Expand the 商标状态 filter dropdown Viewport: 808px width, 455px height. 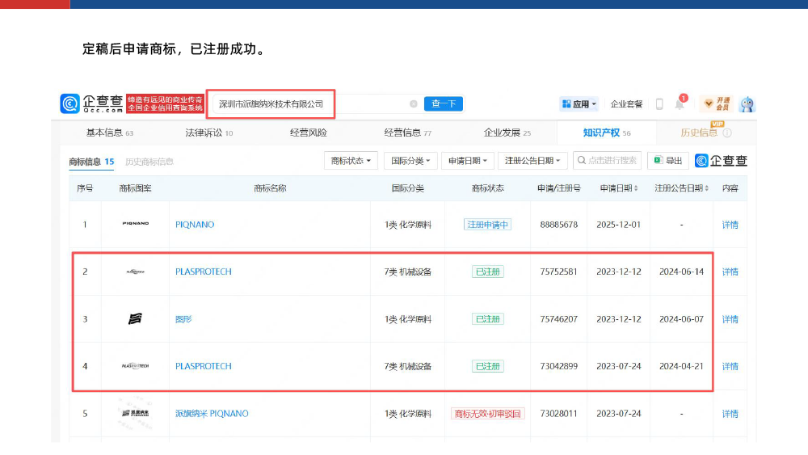351,161
